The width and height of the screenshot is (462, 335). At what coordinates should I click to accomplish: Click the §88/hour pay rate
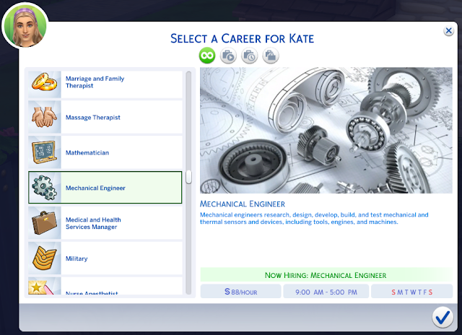(x=240, y=292)
